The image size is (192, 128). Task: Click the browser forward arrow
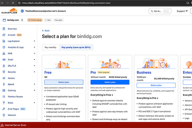[x=8, y=3]
